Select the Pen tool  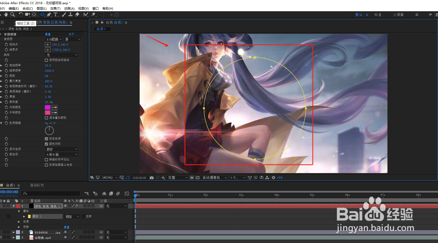[x=49, y=14]
